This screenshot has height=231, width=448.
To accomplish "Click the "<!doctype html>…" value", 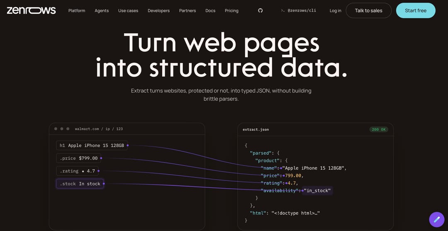I will coord(296,213).
